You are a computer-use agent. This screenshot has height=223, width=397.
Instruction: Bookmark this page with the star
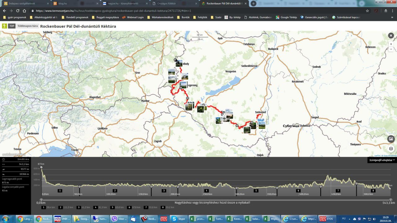(x=368, y=11)
